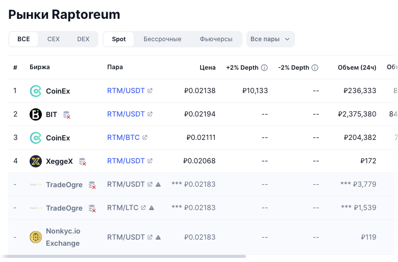Screen dimensions: 398x262
Task: Switch to the DEX tab
Action: 83,39
